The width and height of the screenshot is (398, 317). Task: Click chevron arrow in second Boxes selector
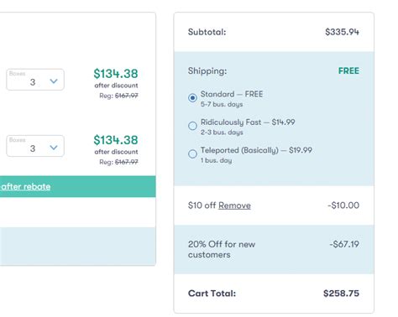54,148
